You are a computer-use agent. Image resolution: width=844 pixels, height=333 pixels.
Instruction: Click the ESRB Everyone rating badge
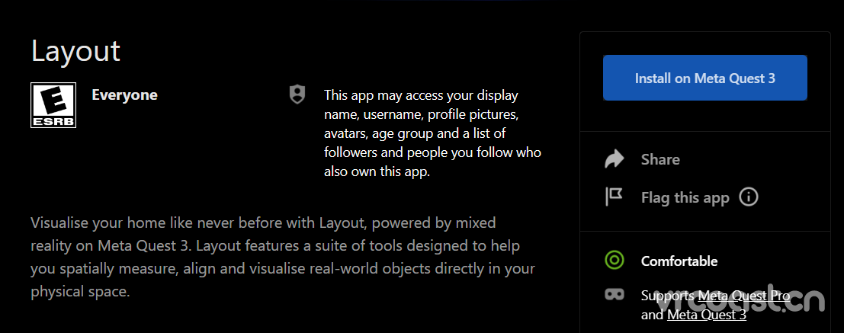tap(53, 105)
